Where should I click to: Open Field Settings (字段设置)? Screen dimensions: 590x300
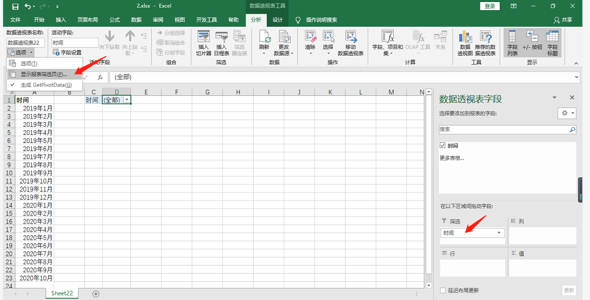coord(67,53)
